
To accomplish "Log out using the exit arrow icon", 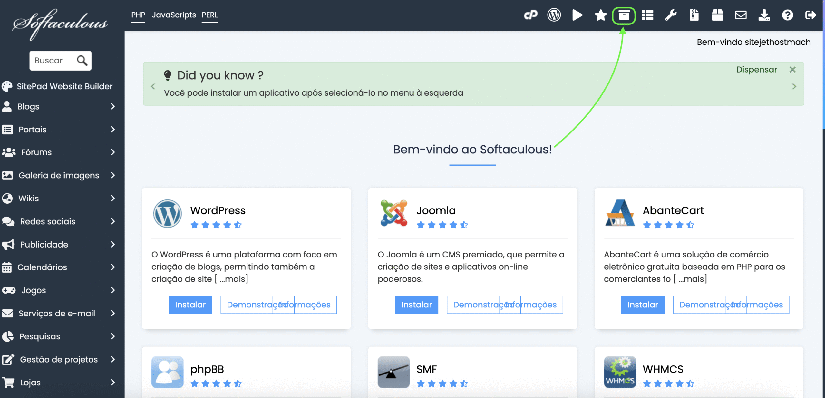I will 810,15.
